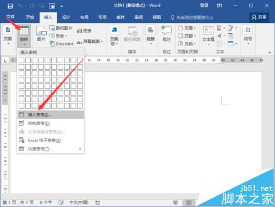Click the Undo arrow icon

20,6
